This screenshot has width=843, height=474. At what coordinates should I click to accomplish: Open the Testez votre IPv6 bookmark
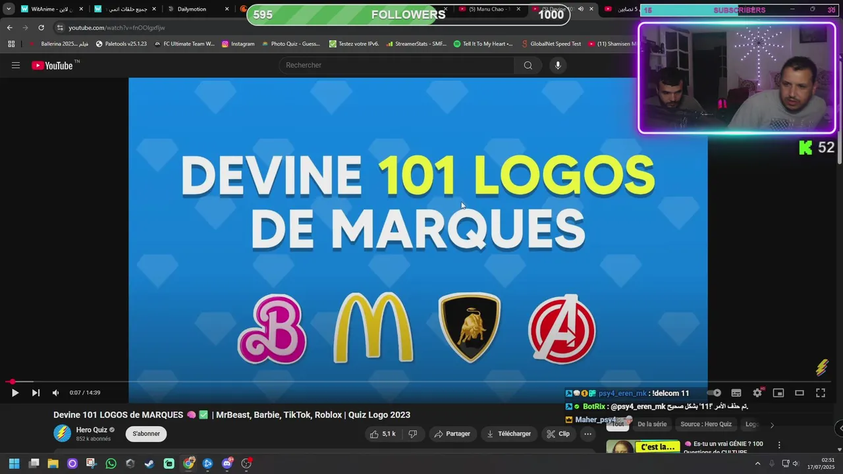click(354, 43)
